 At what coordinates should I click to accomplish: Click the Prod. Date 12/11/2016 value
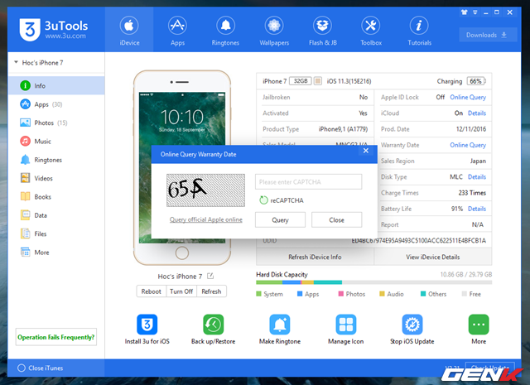[471, 129]
